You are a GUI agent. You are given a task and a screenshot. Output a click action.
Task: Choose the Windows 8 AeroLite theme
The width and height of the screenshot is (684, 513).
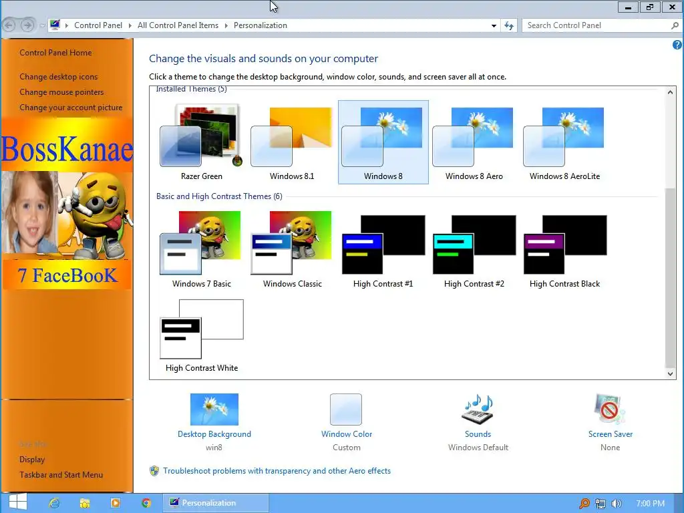(x=564, y=142)
